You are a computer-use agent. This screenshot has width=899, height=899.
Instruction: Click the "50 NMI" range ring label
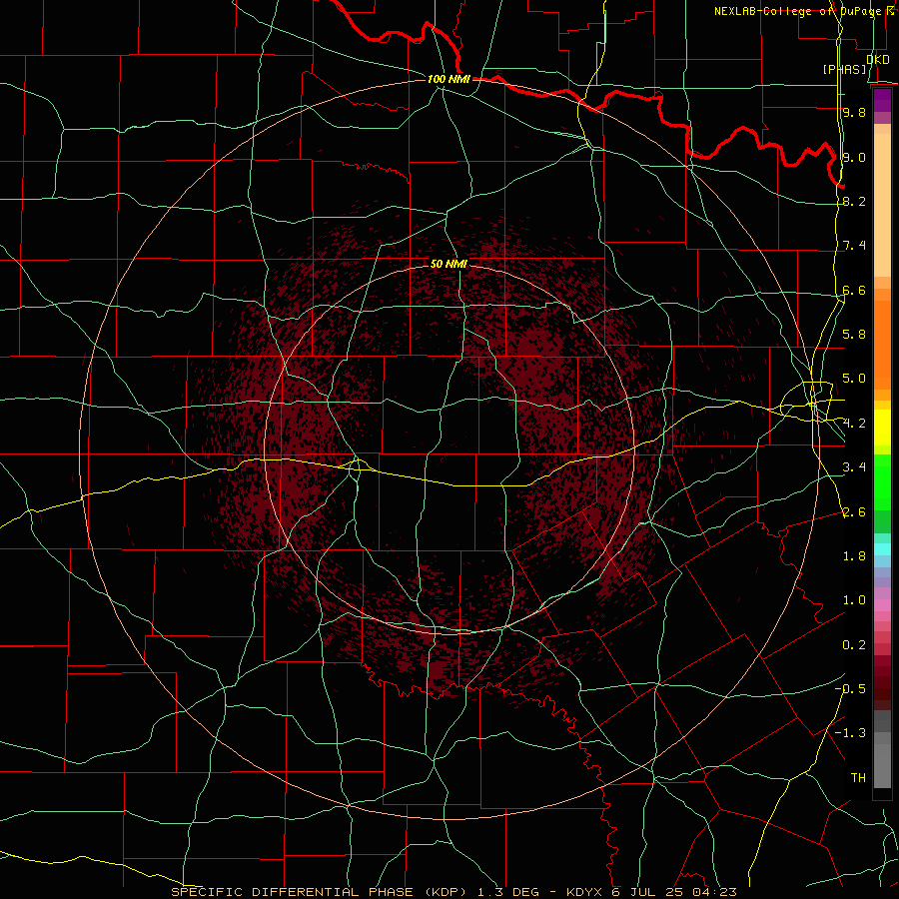point(449,264)
